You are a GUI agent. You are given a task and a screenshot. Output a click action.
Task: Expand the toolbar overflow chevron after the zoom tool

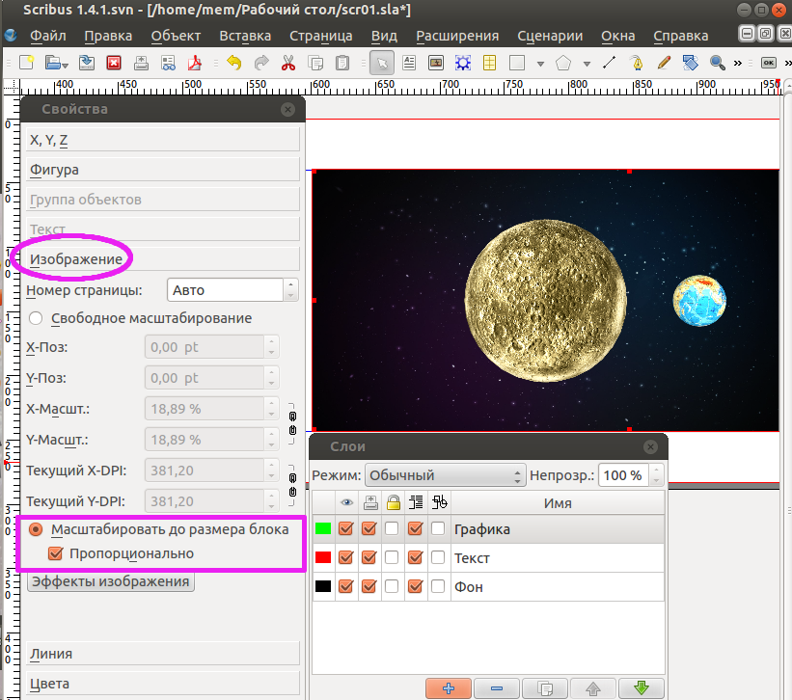coord(738,63)
